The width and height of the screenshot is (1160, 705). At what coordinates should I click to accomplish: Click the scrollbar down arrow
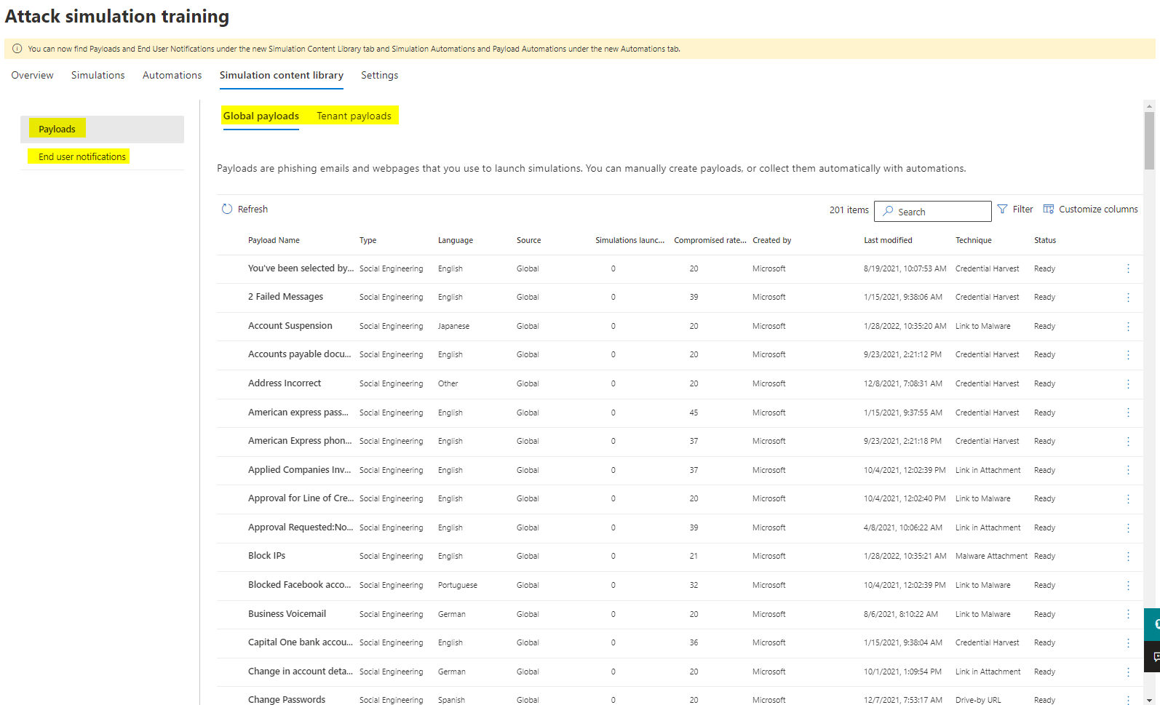(1149, 700)
